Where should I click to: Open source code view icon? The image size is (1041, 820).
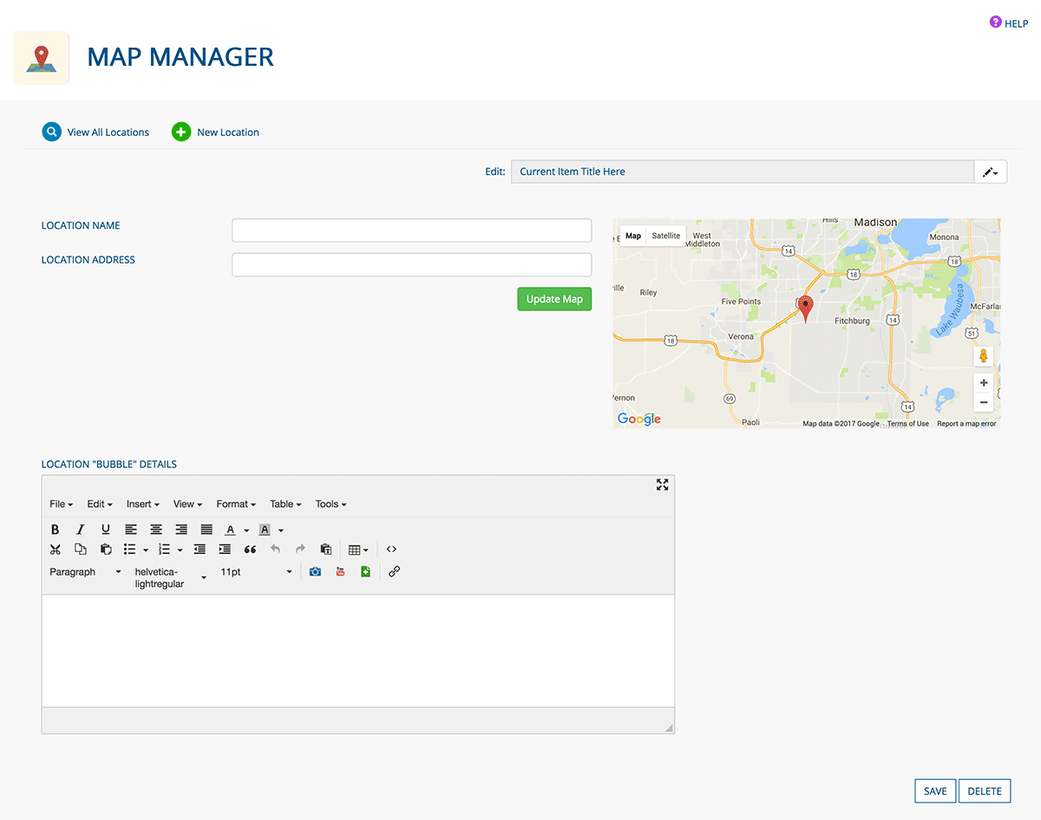click(x=391, y=550)
